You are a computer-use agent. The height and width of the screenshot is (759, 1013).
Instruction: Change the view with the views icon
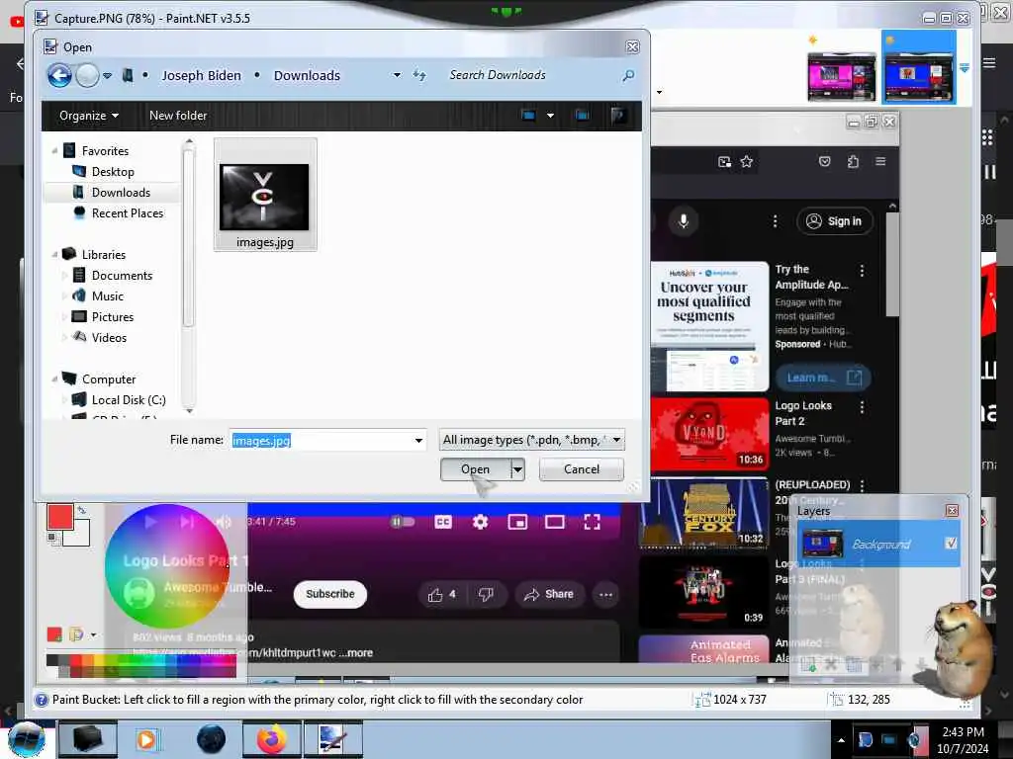click(528, 116)
